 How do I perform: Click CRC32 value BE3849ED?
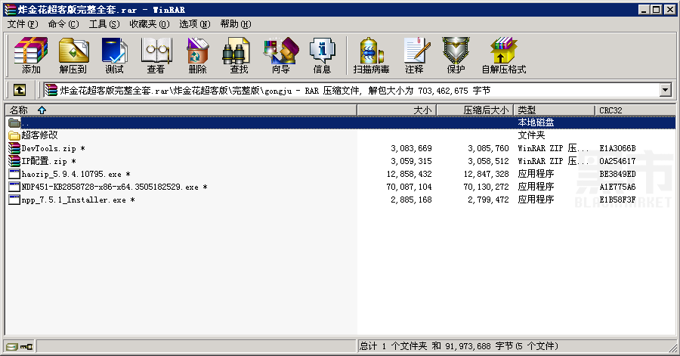point(617,174)
